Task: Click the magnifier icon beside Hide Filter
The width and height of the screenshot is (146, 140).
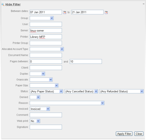Action: pos(3,5)
